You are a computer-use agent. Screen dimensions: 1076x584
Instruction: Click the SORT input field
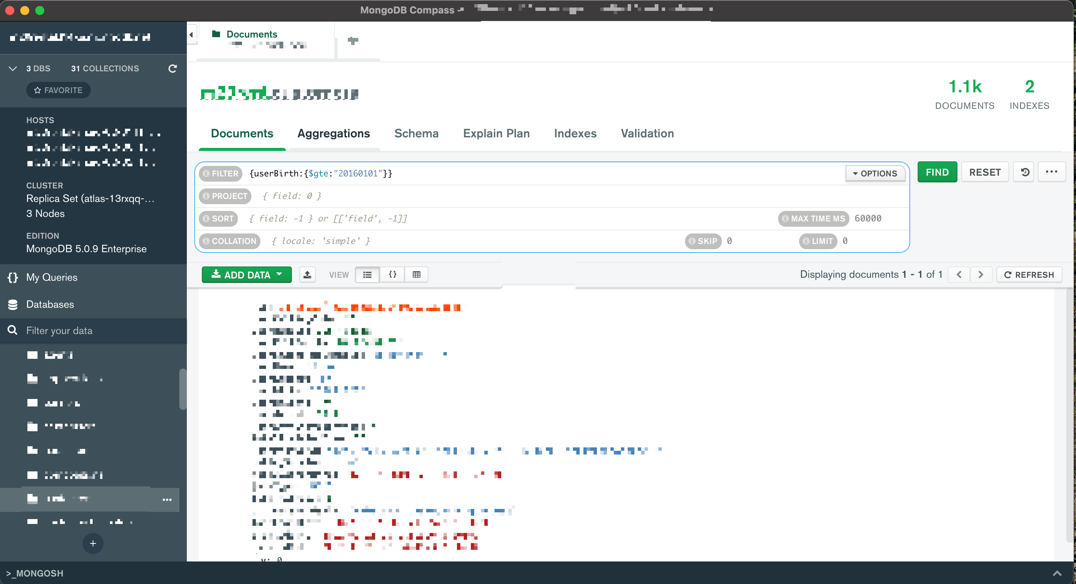pyautogui.click(x=509, y=218)
